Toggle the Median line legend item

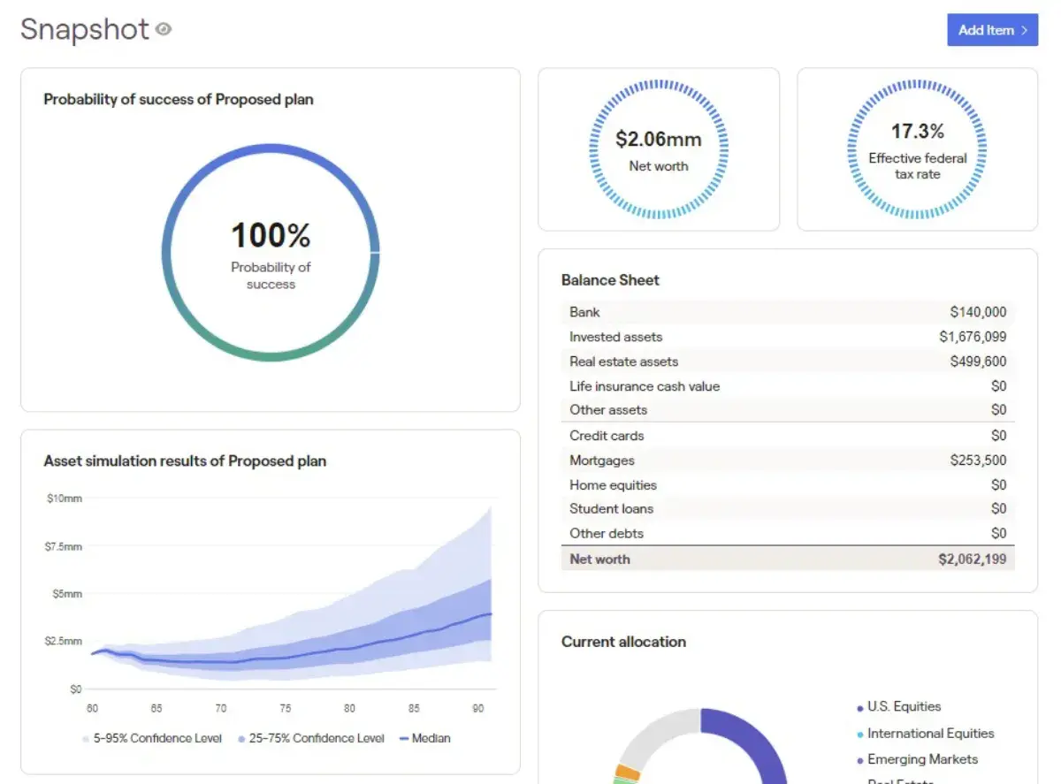[x=425, y=738]
